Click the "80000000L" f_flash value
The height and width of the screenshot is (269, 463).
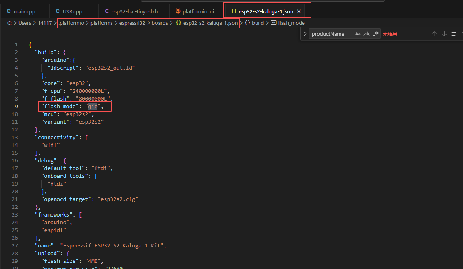click(93, 99)
